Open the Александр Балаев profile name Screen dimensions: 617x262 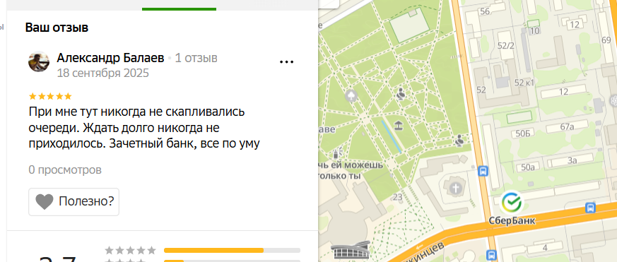pyautogui.click(x=110, y=58)
